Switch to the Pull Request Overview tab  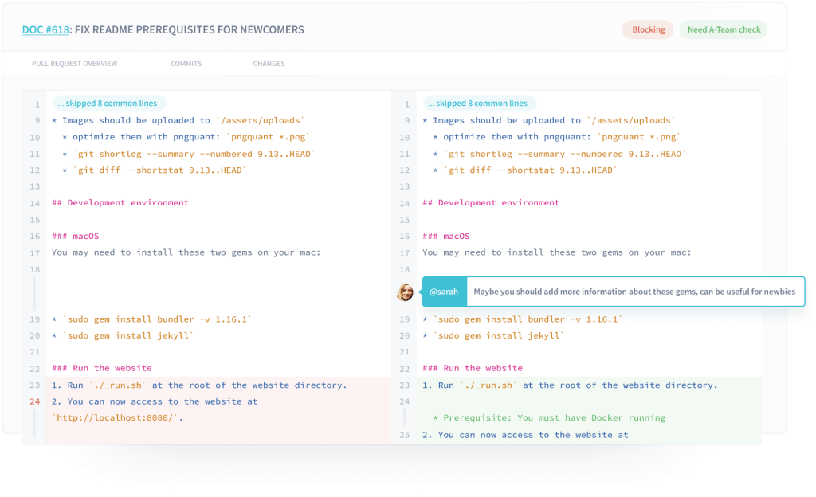click(74, 64)
